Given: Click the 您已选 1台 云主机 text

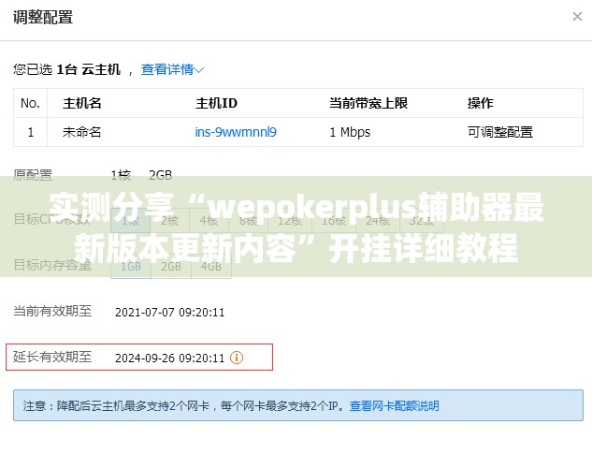Looking at the screenshot, I should (66, 69).
